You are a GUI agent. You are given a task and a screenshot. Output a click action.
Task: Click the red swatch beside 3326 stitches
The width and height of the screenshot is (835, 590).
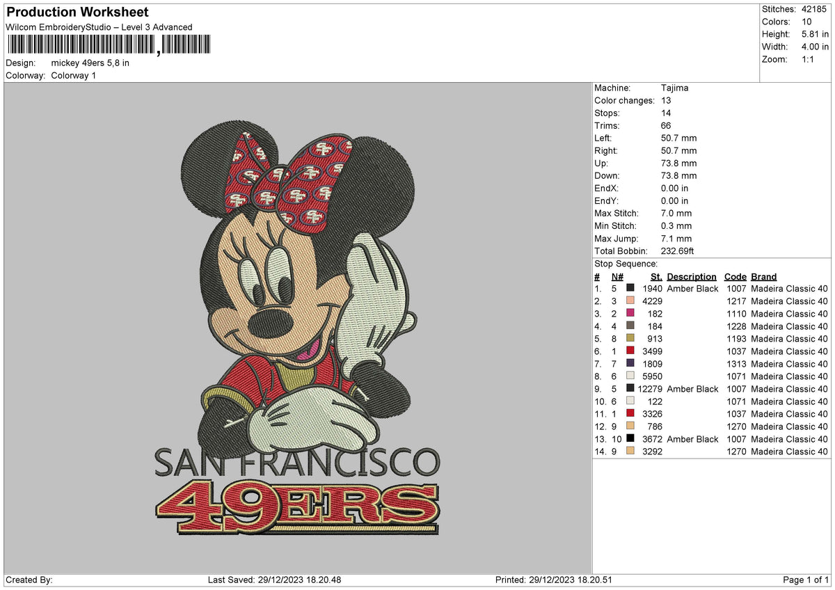pyautogui.click(x=630, y=413)
